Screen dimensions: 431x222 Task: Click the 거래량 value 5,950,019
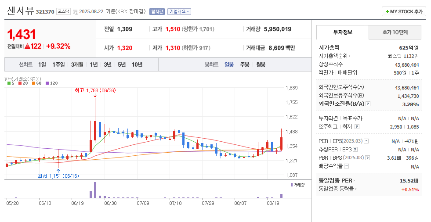click(x=278, y=29)
